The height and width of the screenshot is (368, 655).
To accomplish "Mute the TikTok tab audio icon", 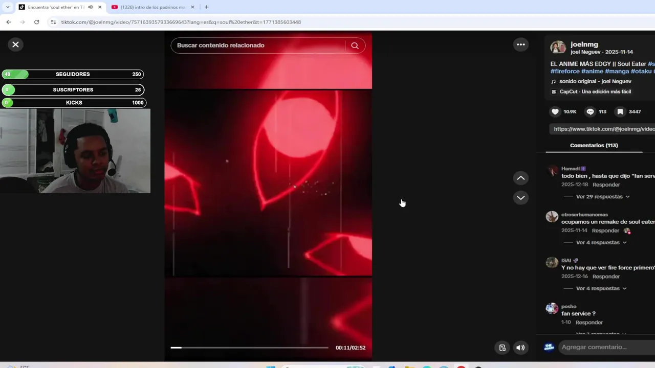I will pyautogui.click(x=91, y=7).
